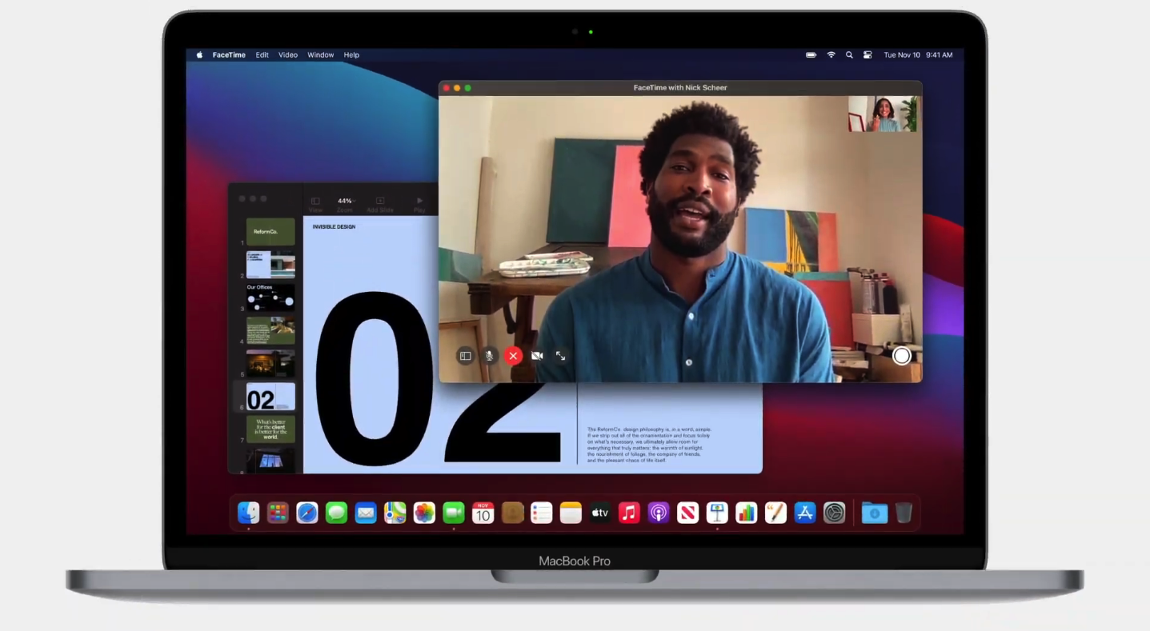Toggle the FaceTime sidebar panel
Image resolution: width=1150 pixels, height=631 pixels.
[x=465, y=356]
